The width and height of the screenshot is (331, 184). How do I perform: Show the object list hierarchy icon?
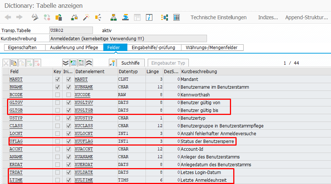click(113, 17)
